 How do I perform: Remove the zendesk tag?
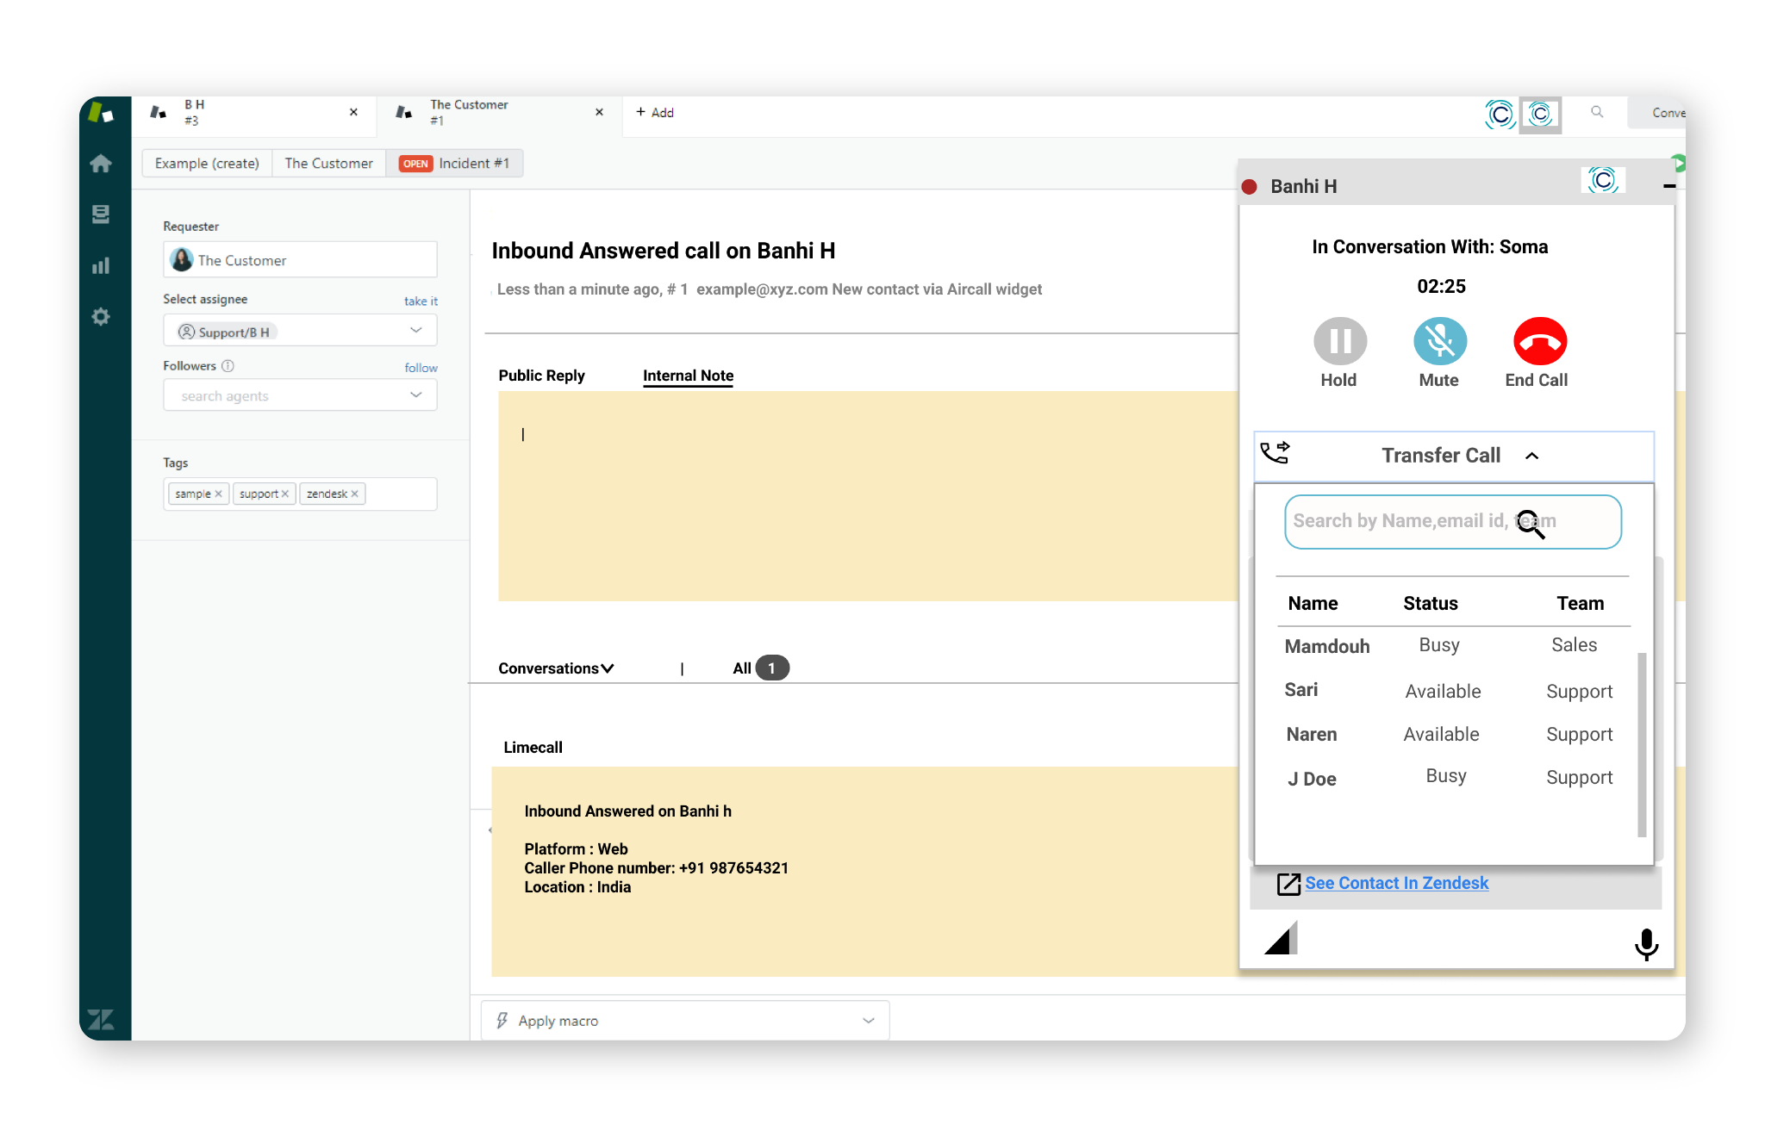(x=354, y=494)
